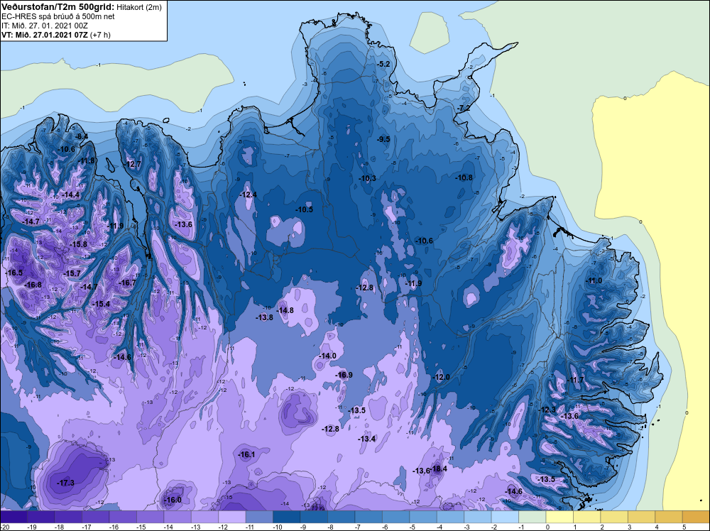Click the legend swatch between -20 and -19
Viewport: 710px width, 531px height.
[x=13, y=517]
